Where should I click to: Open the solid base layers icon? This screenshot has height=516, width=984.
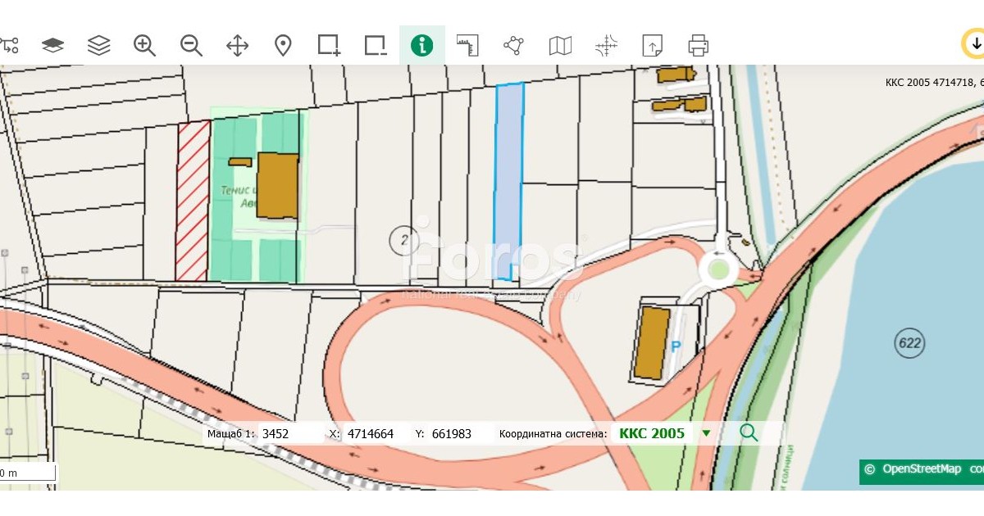pos(52,45)
